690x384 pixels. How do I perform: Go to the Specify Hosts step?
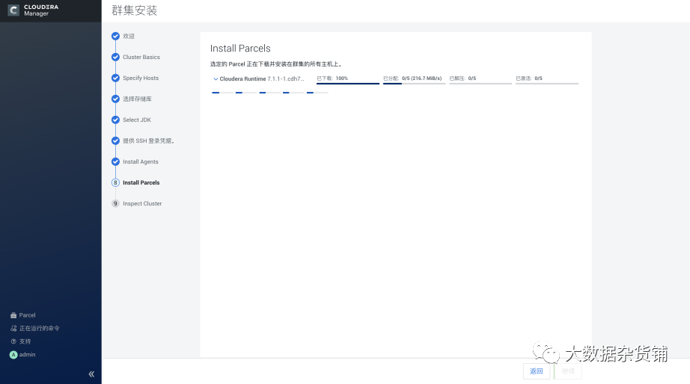coord(141,78)
